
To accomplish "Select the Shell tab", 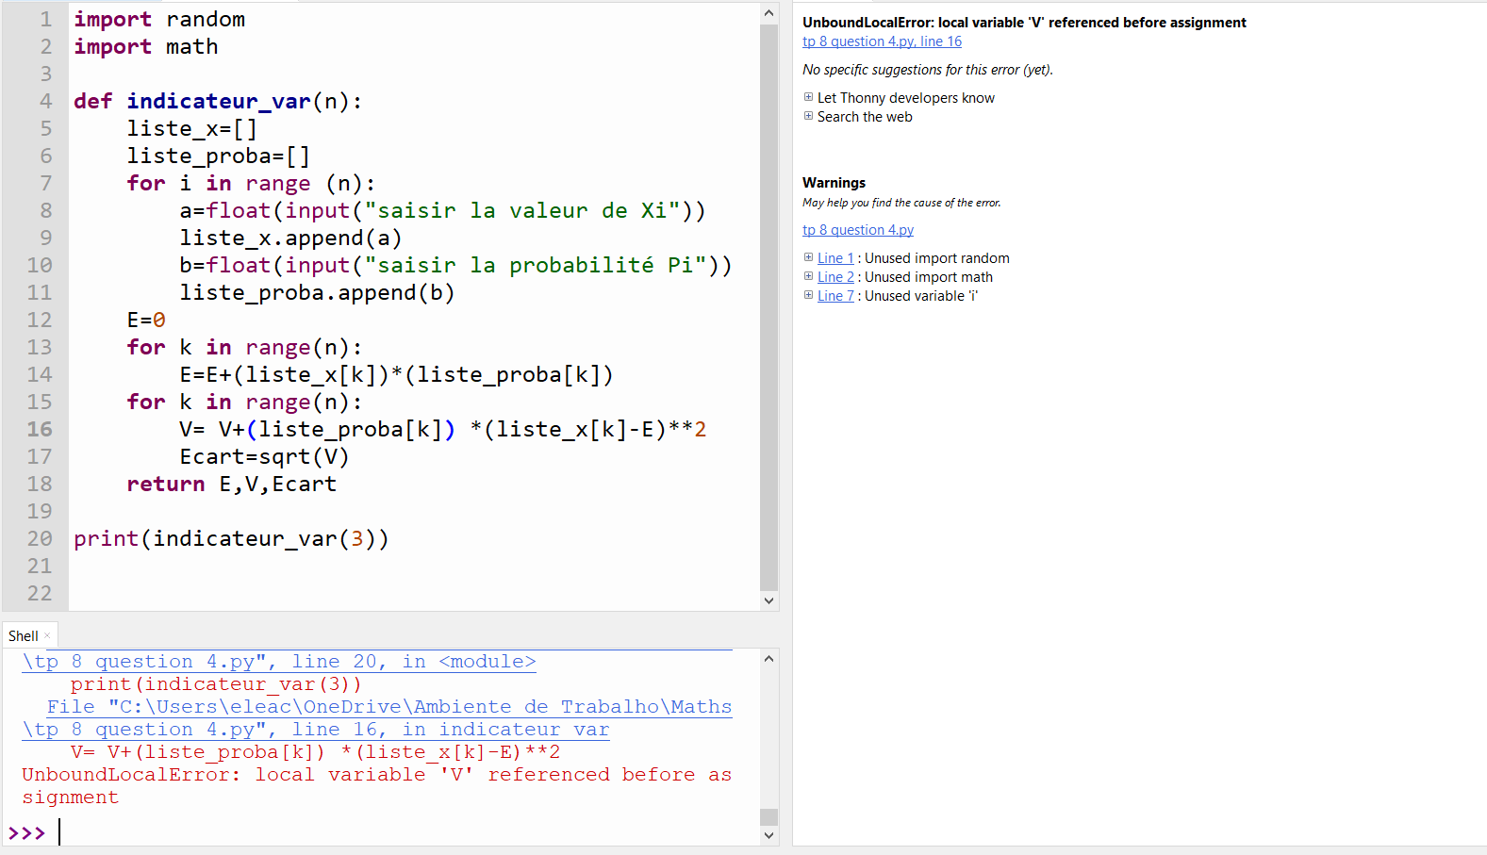I will (24, 636).
